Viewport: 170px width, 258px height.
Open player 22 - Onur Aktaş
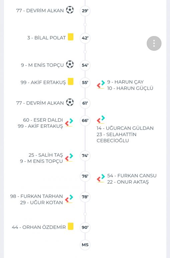128,182
